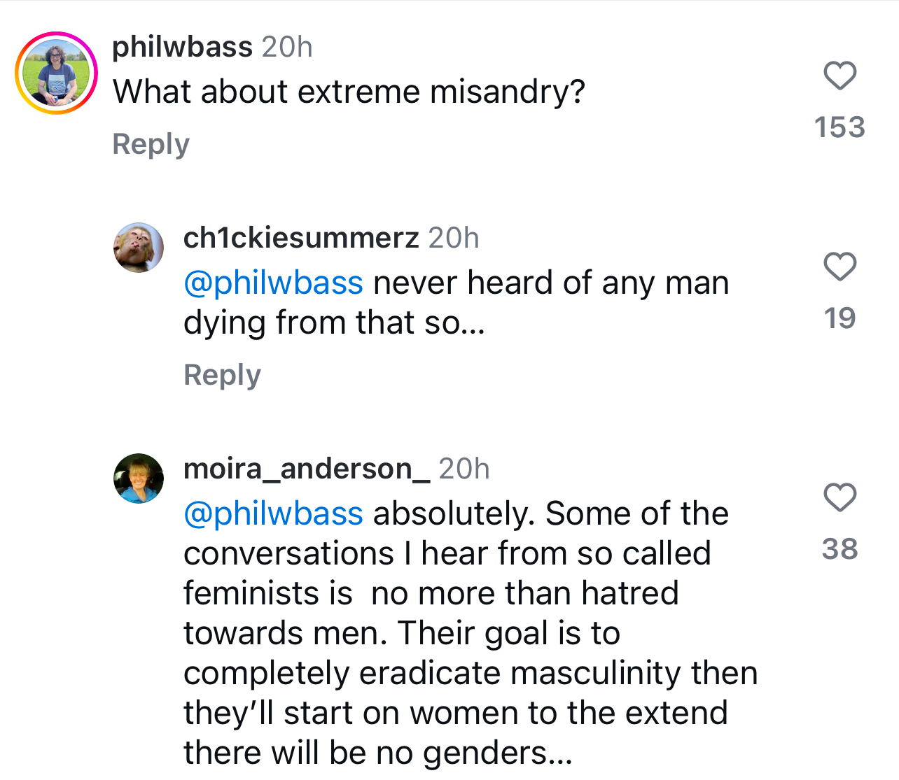This screenshot has width=899, height=780.
Task: Visit the ch1ckiesummerz username profile
Action: tap(301, 238)
